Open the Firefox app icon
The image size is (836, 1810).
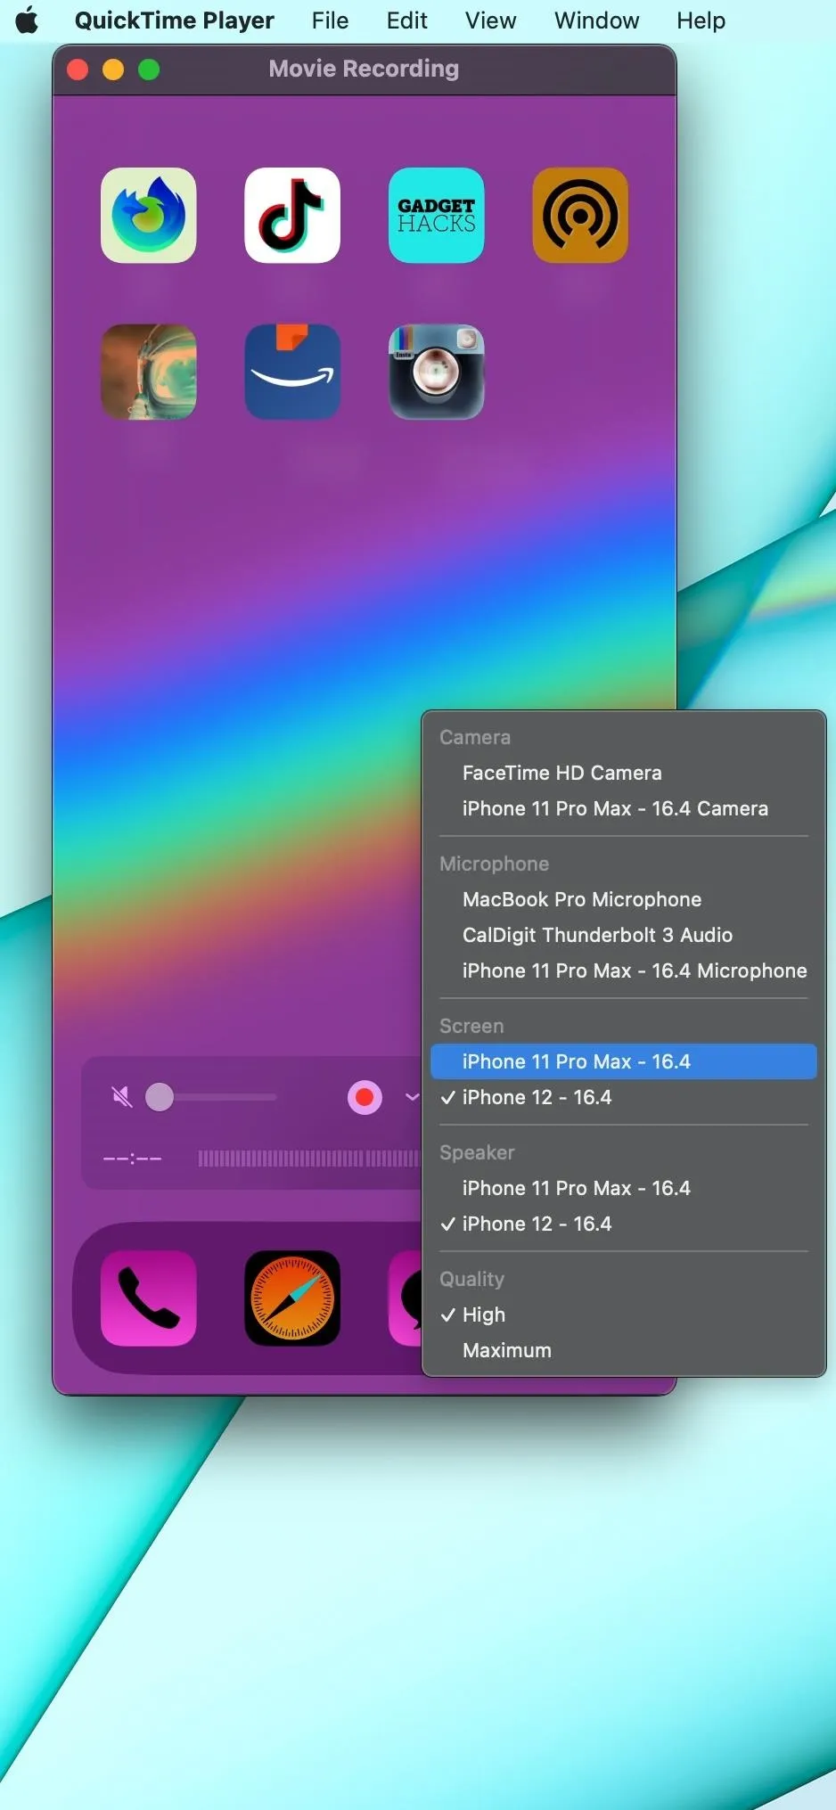(149, 216)
